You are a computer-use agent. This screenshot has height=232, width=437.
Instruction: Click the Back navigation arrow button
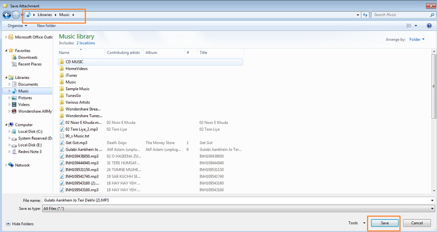7,15
